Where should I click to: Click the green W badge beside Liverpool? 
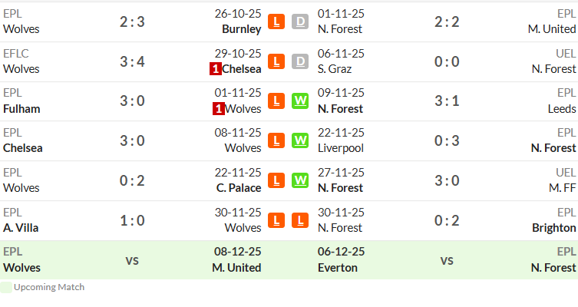300,140
